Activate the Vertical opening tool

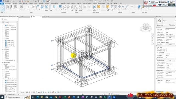(x=123, y=7)
